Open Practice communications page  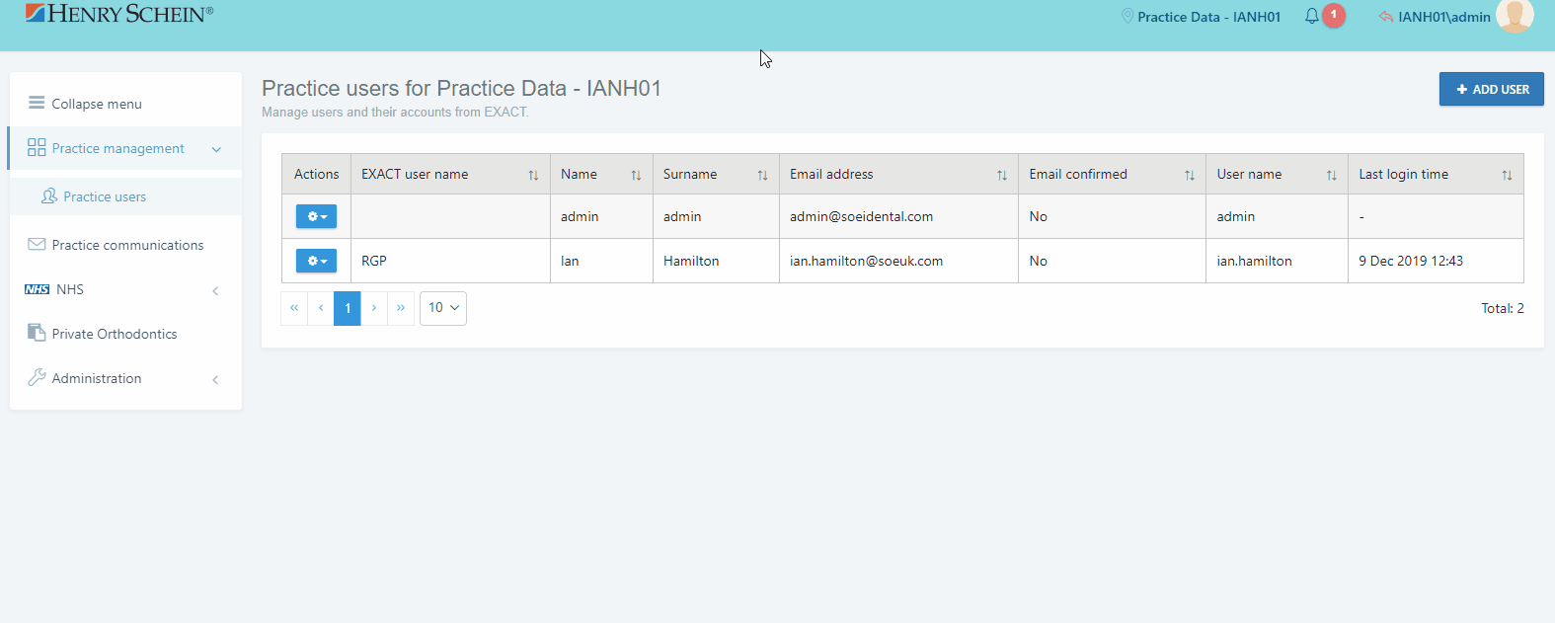tap(125, 245)
